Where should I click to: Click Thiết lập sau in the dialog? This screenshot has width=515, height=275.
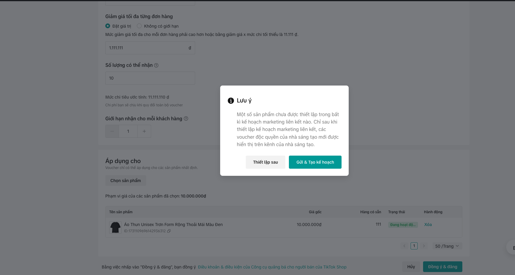[x=265, y=162]
